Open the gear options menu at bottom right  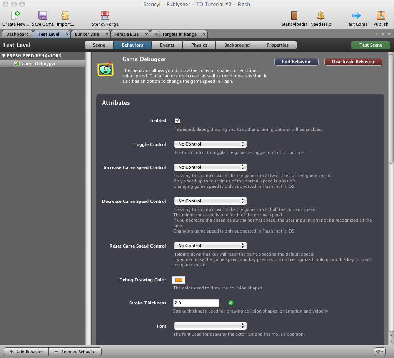tap(380, 352)
